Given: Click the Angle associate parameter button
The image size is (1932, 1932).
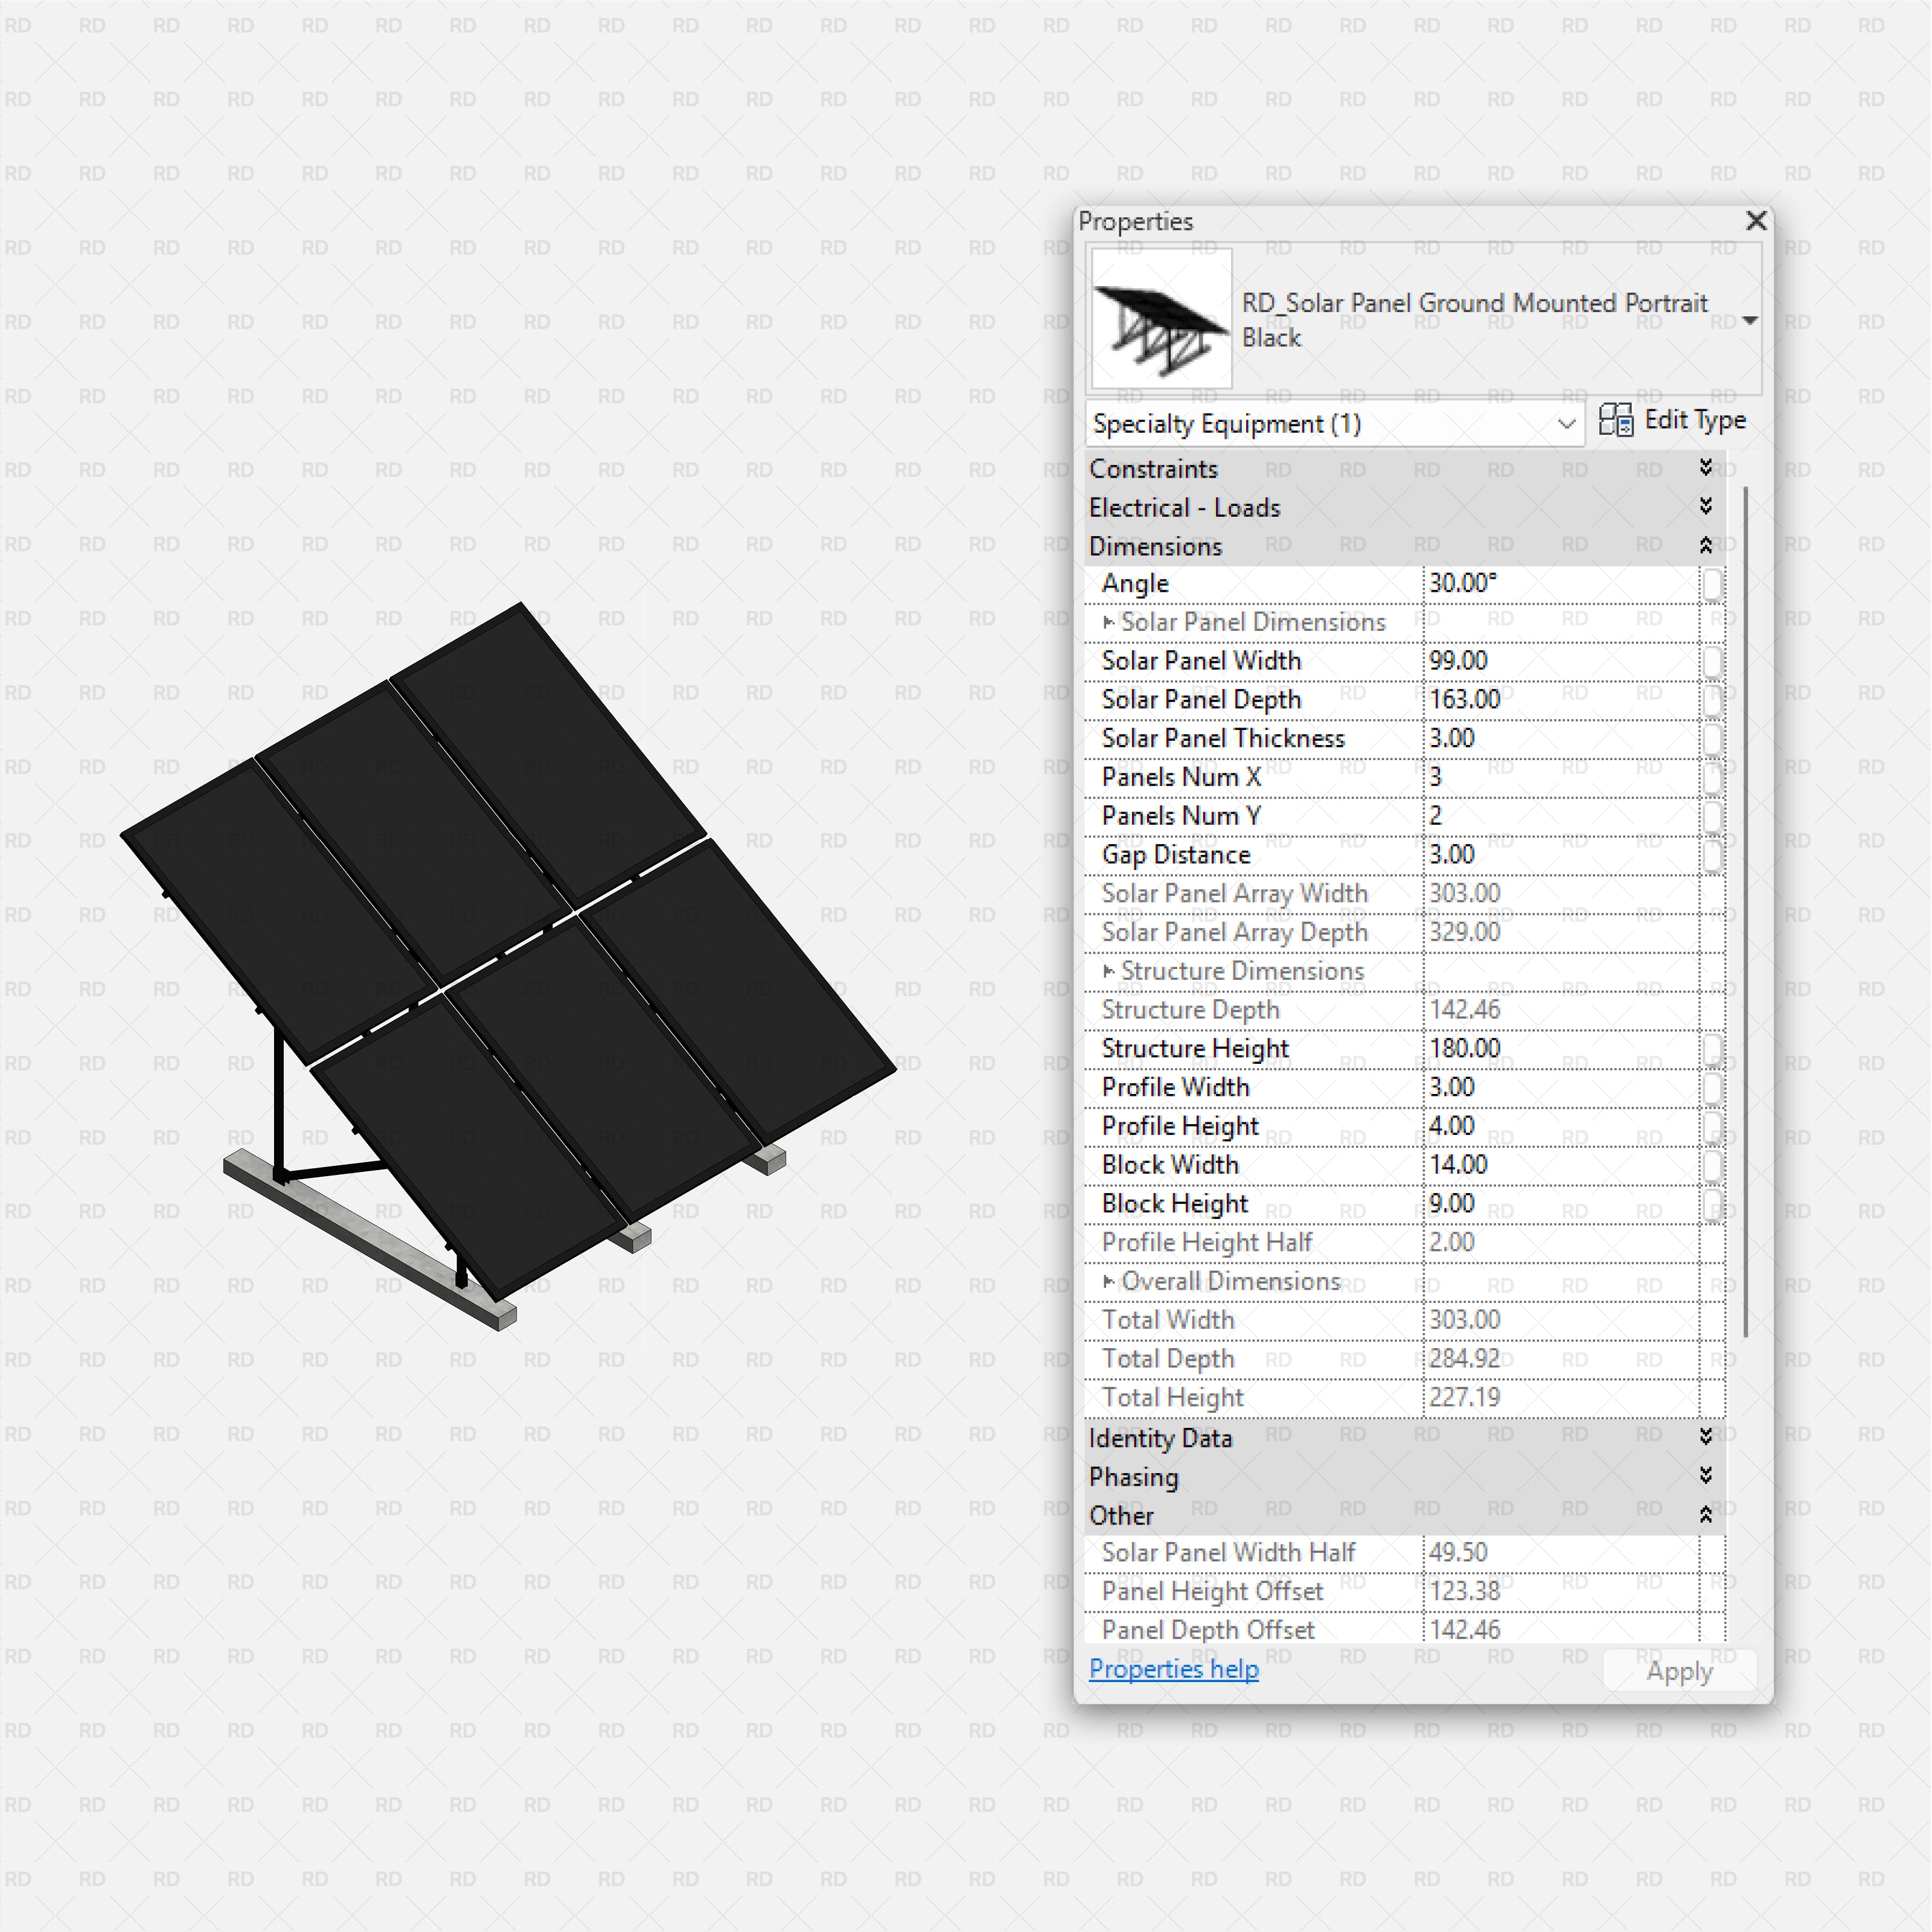Looking at the screenshot, I should (x=1712, y=583).
